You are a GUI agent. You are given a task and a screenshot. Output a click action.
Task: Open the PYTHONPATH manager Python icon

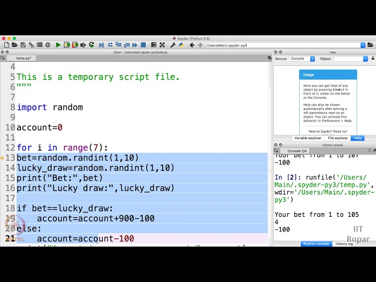click(182, 45)
